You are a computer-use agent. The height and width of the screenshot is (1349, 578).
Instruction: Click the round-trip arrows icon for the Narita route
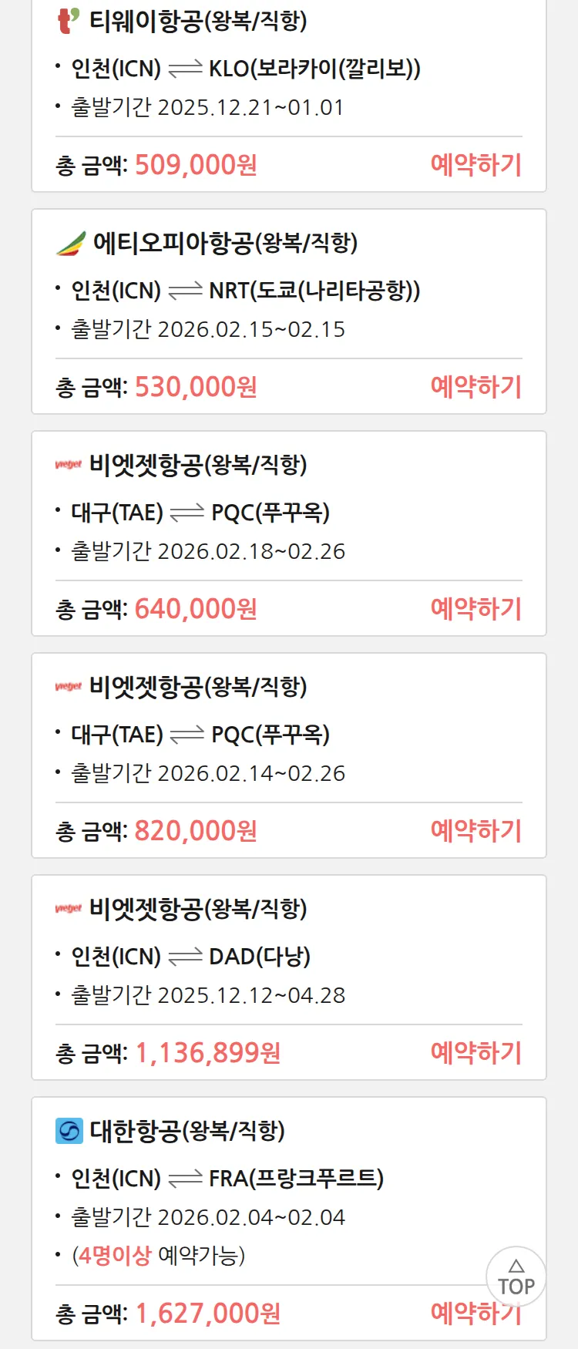pyautogui.click(x=185, y=291)
